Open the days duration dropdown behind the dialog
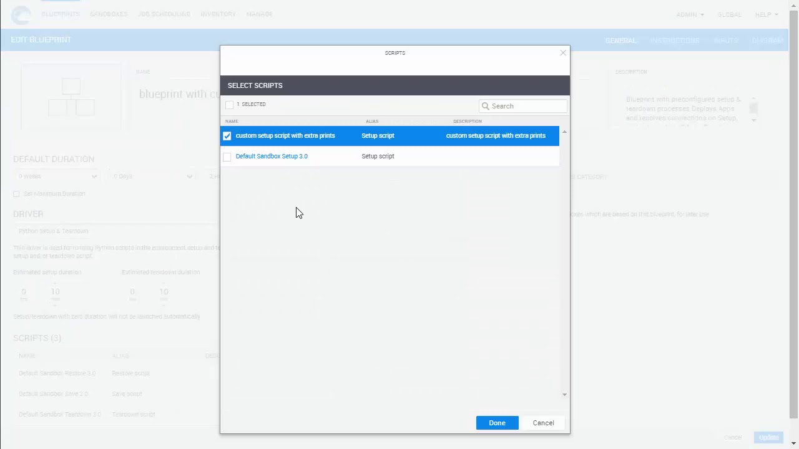 point(152,176)
